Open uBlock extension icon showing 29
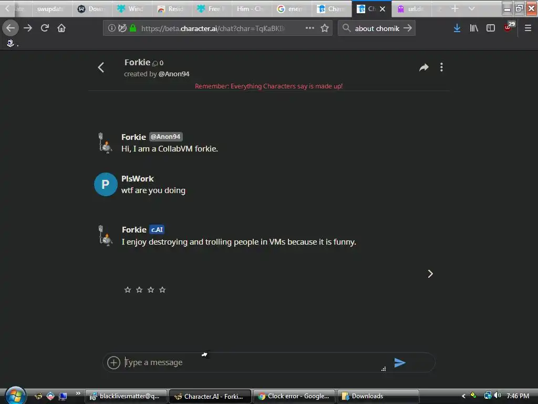This screenshot has height=404, width=538. point(509,27)
